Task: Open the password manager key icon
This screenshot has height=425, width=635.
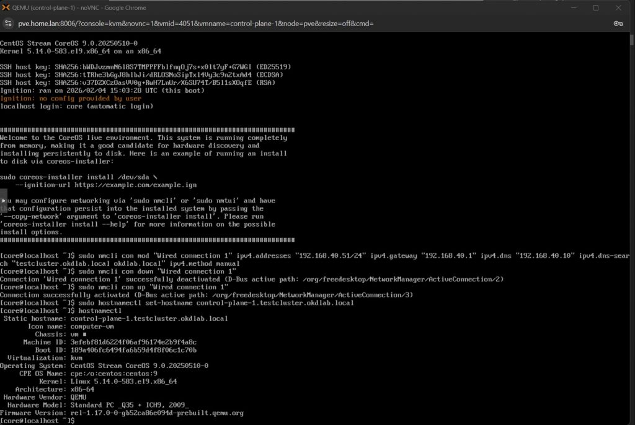Action: point(618,24)
